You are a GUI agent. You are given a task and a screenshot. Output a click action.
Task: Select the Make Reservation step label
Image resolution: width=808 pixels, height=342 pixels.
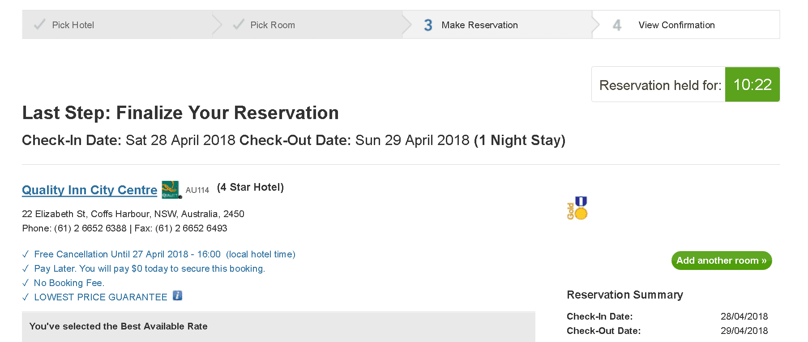point(479,25)
